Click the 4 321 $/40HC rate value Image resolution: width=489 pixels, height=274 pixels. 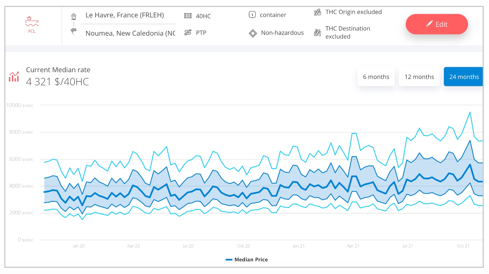pos(57,82)
